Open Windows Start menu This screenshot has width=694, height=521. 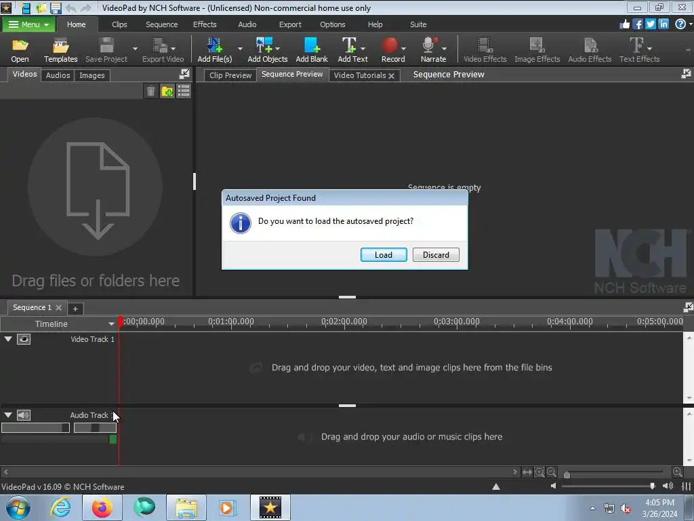[x=18, y=507]
